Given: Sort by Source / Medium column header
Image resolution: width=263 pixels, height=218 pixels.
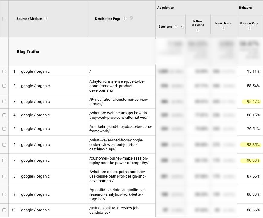Looking at the screenshot, I should [x=29, y=19].
